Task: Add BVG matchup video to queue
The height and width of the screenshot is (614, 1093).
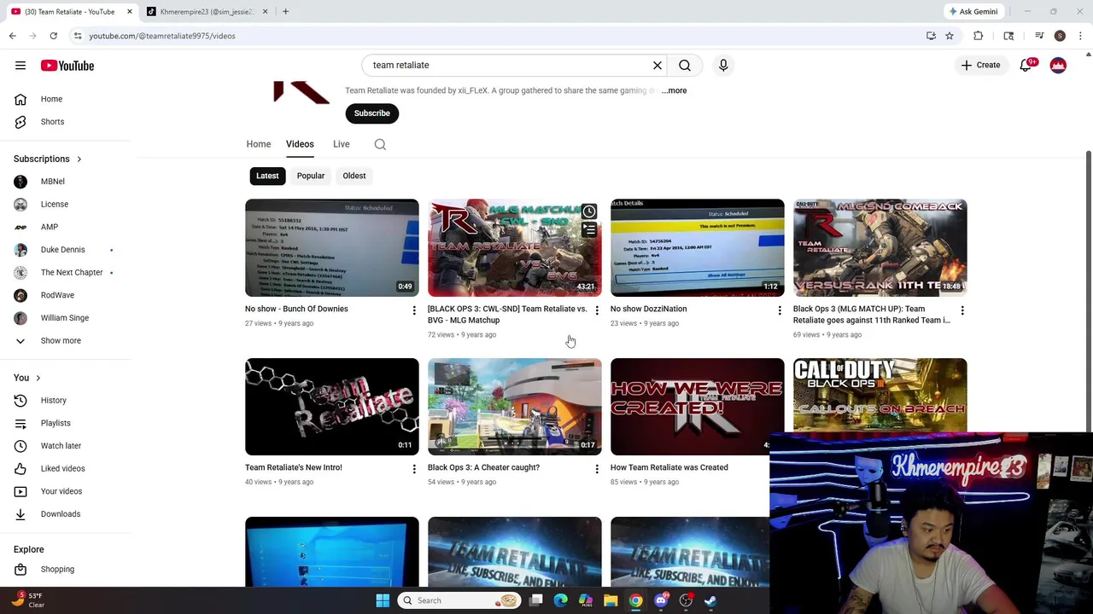Action: (589, 230)
